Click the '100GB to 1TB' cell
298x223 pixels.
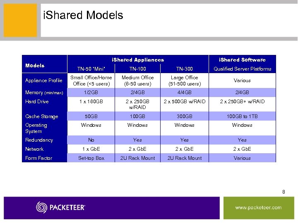pyautogui.click(x=242, y=116)
